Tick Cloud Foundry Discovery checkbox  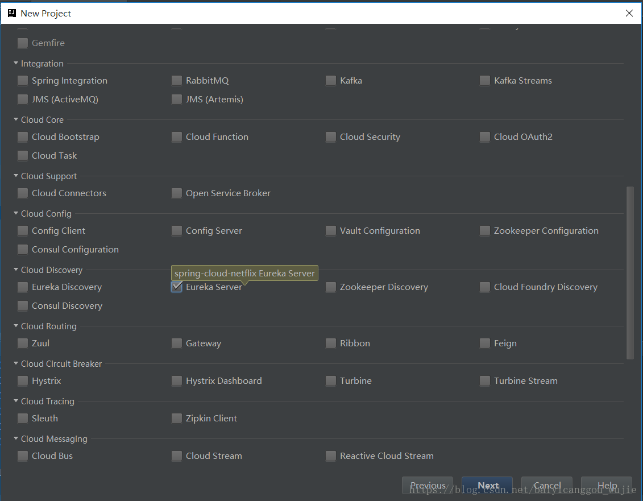pos(485,287)
